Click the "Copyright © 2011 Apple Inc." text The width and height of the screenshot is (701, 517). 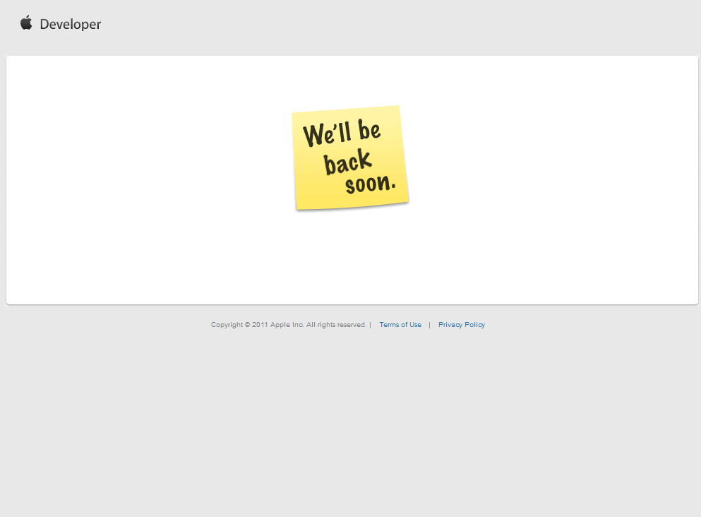[258, 325]
